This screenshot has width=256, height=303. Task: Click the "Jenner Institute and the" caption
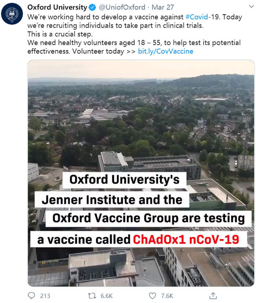tap(112, 200)
